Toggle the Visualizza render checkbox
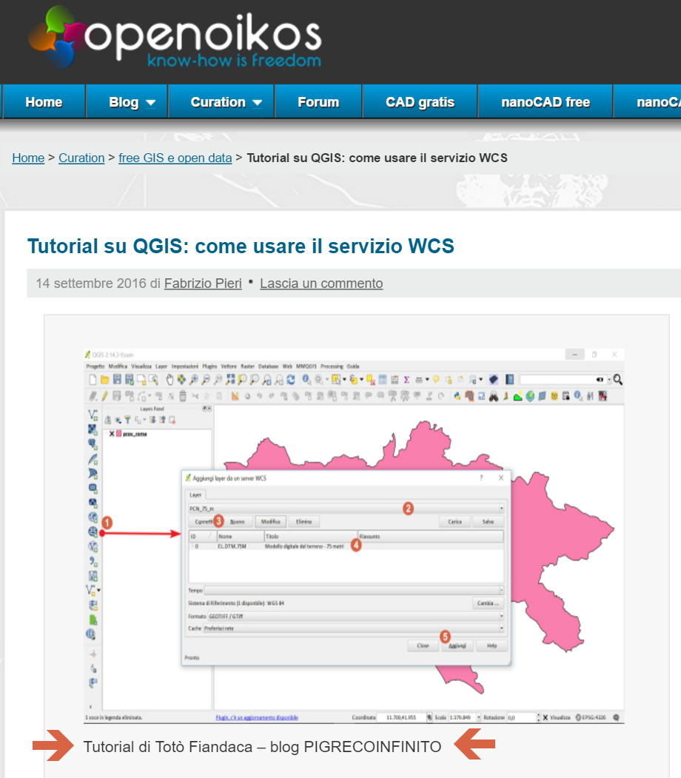 click(x=546, y=717)
